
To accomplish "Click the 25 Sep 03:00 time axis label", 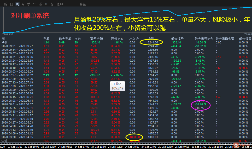I will [x=165, y=147].
